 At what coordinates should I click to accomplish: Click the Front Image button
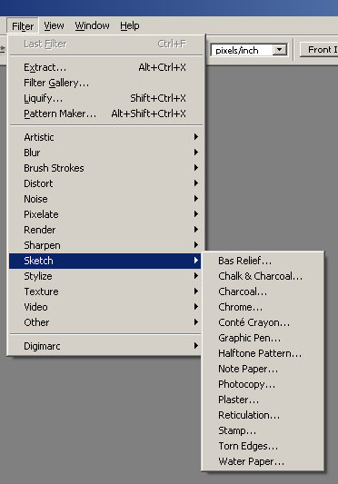point(319,50)
